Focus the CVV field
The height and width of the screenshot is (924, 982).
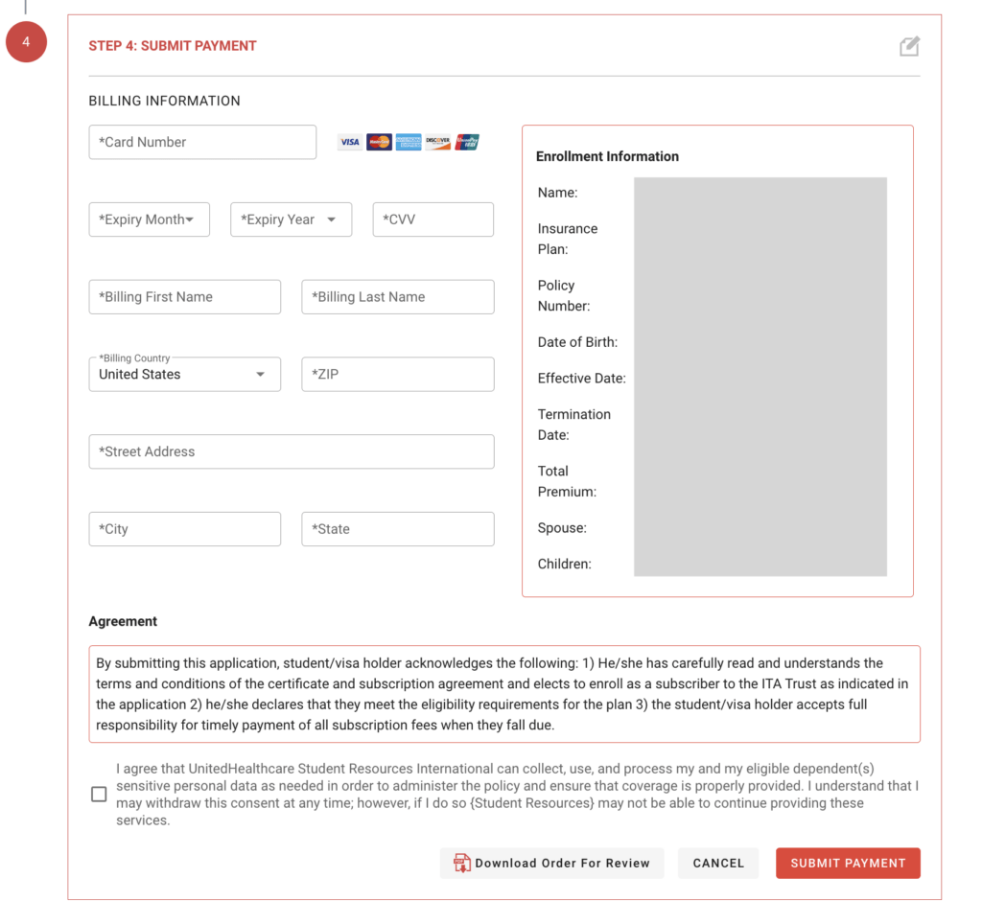(x=433, y=219)
